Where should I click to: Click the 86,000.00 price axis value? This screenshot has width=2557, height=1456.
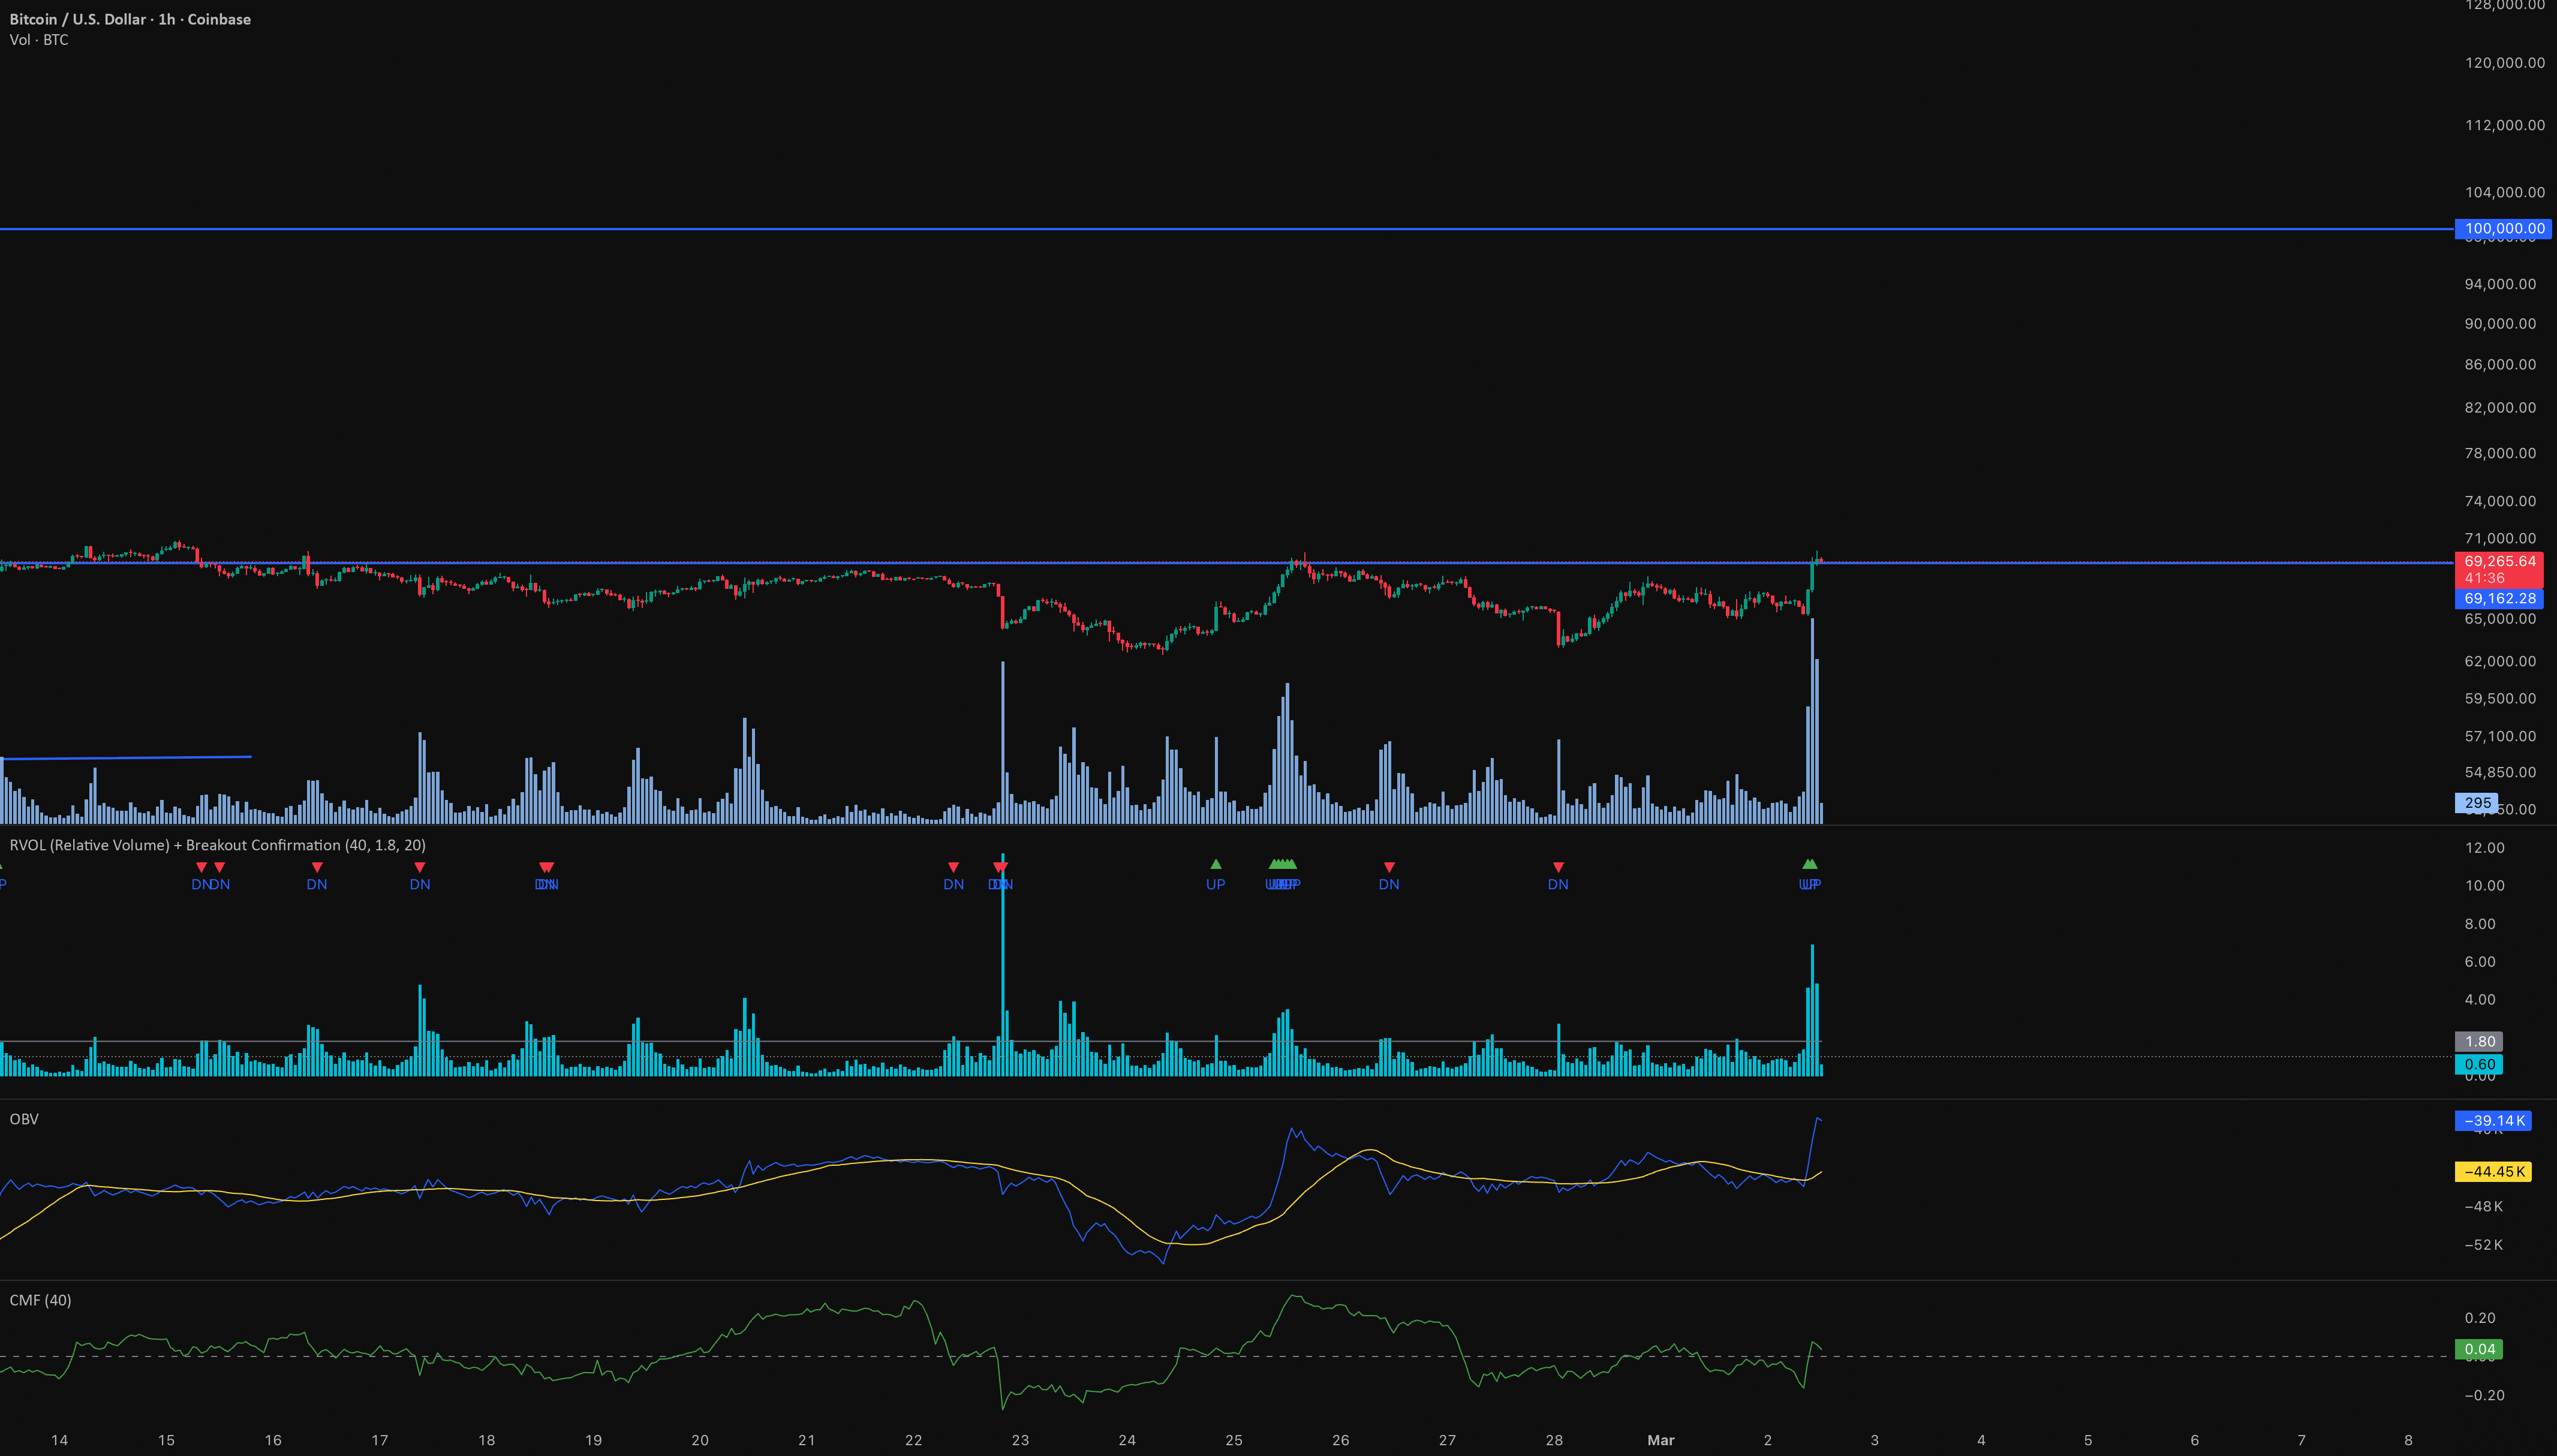2500,364
